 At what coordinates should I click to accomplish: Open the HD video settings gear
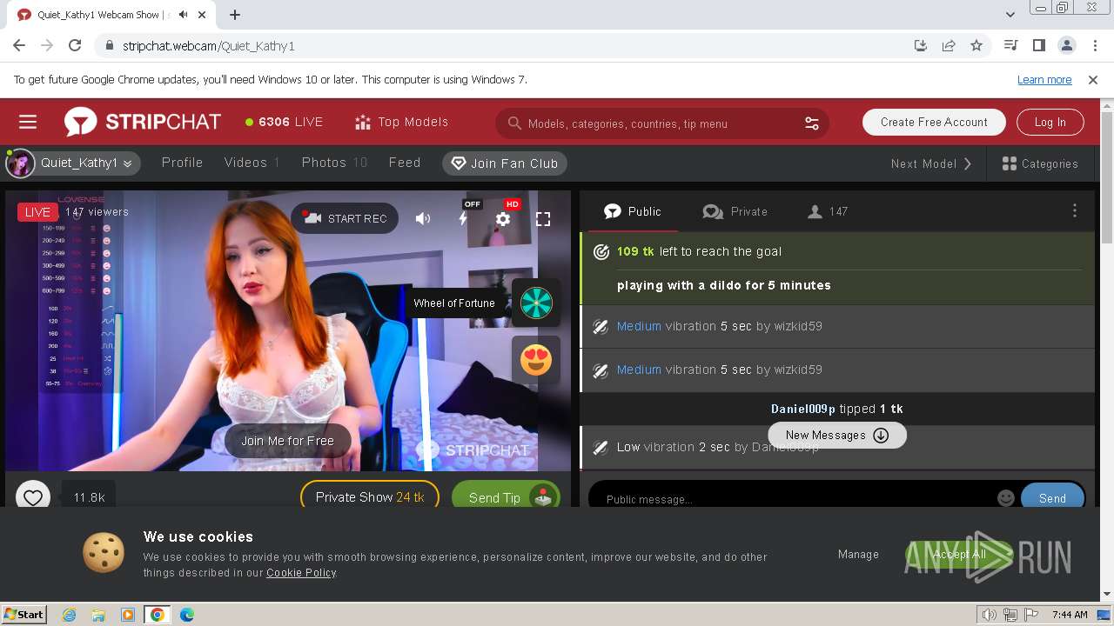click(503, 219)
